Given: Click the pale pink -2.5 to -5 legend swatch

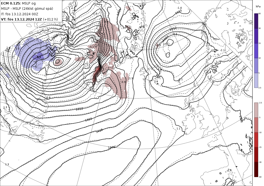Looking at the screenshot, I should pyautogui.click(x=256, y=110).
